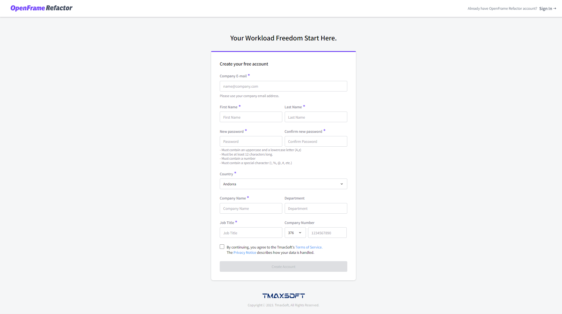562x314 pixels.
Task: Open the Terms of Service link
Action: pos(308,247)
